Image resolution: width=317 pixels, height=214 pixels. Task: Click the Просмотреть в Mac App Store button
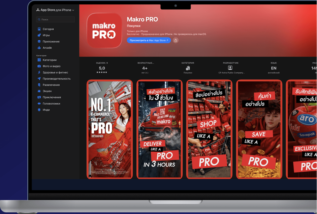pyautogui.click(x=149, y=40)
